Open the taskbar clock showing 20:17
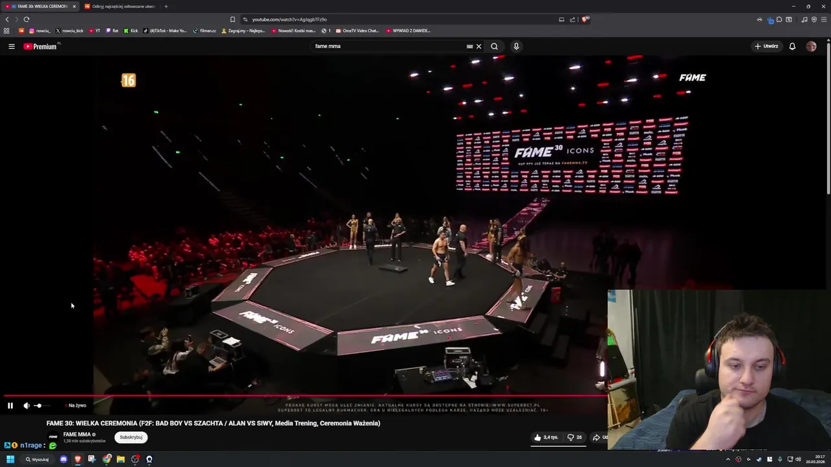831x467 pixels. (x=815, y=459)
